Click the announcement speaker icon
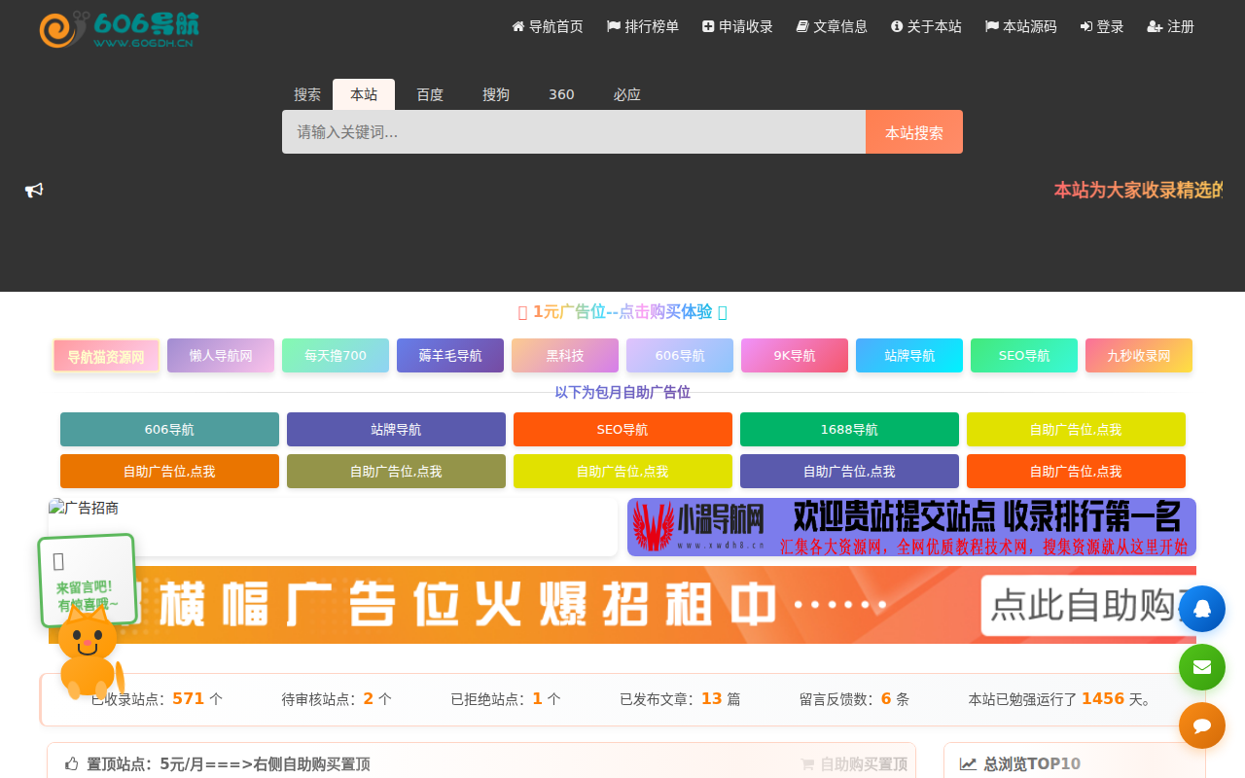Viewport: 1245px width, 778px height. point(34,190)
